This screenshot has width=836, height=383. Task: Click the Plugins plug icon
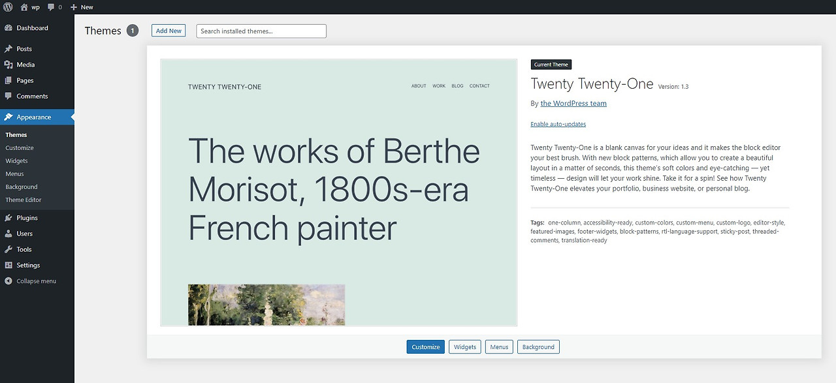coord(8,218)
